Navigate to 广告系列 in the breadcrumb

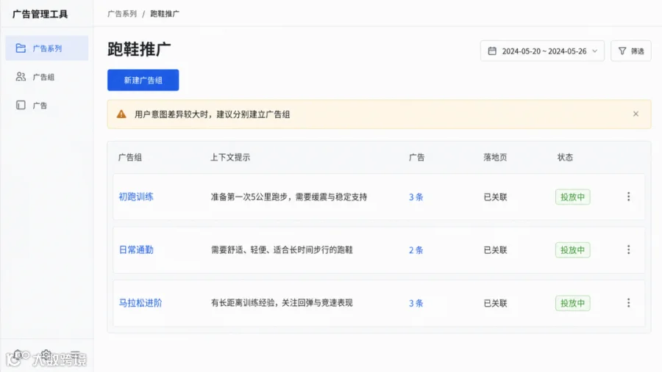click(x=122, y=14)
